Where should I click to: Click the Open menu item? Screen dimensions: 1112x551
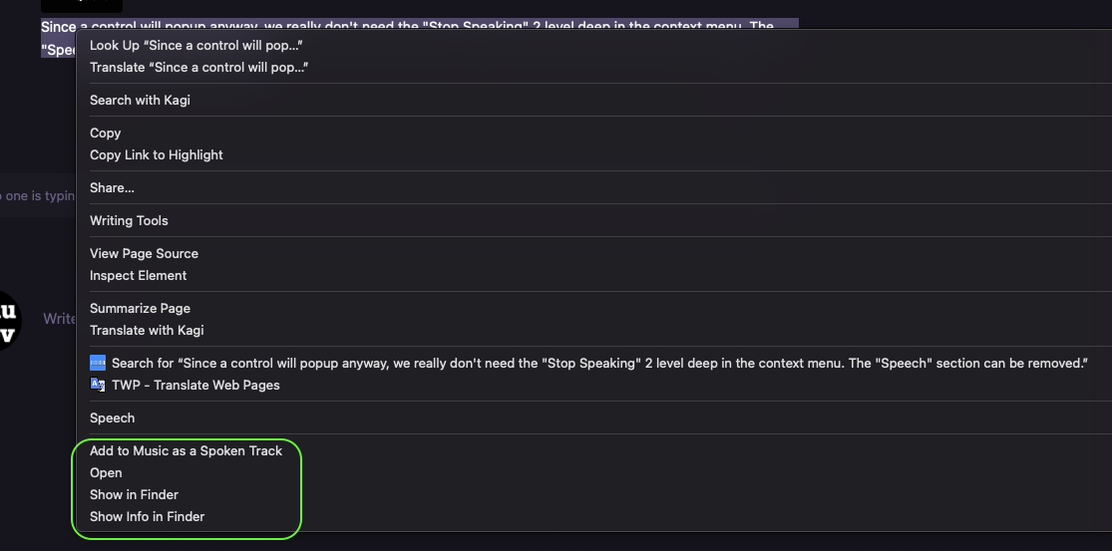[106, 473]
